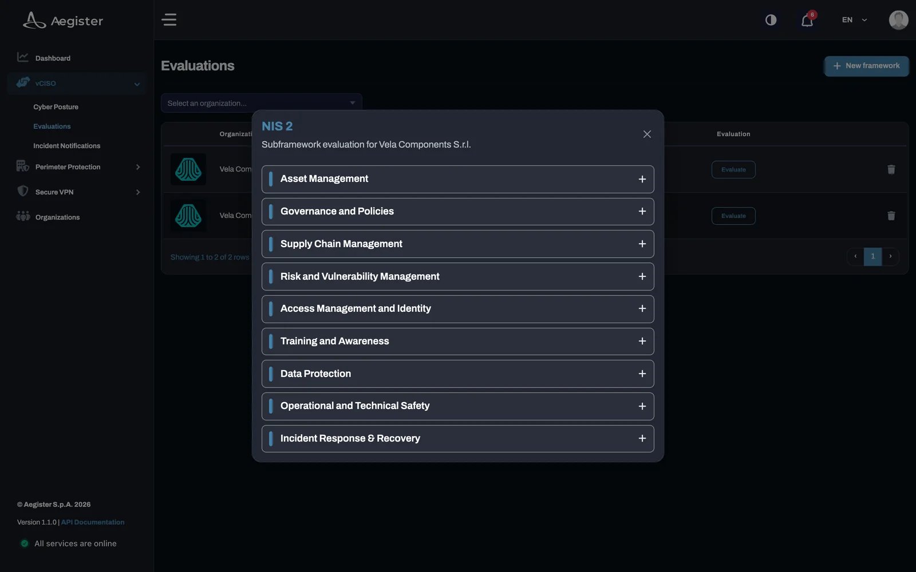
Task: Click Version 1.1.0 text in footer
Action: tap(37, 522)
